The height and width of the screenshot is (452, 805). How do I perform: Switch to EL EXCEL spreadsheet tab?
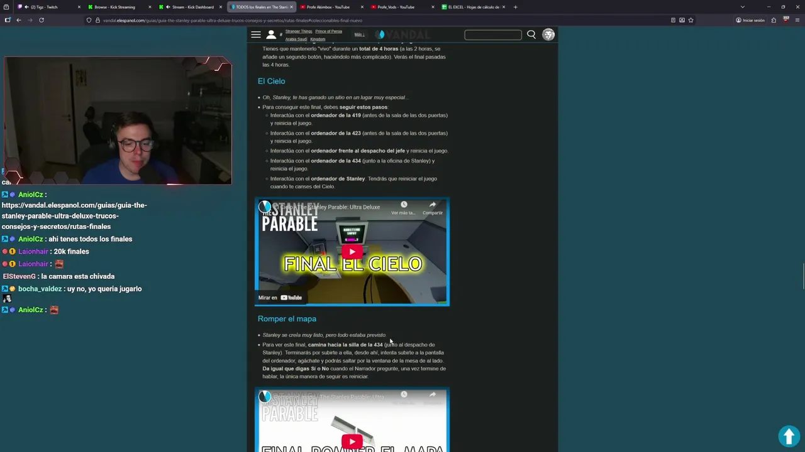(x=473, y=7)
